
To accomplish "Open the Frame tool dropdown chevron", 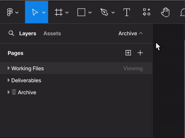I will (67, 12).
